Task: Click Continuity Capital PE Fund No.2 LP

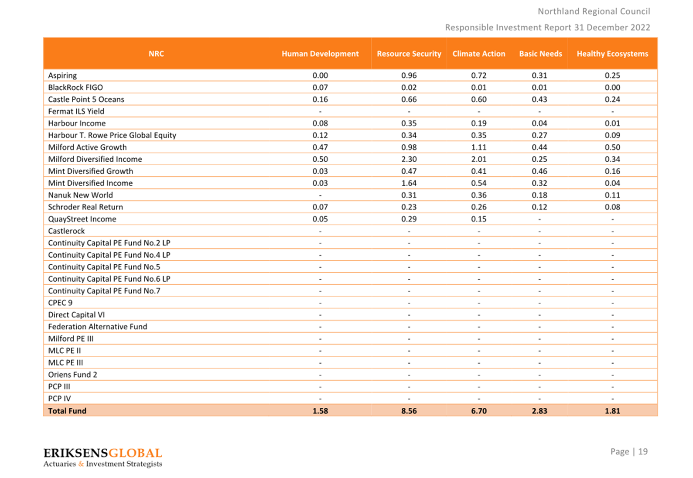Action: click(109, 243)
